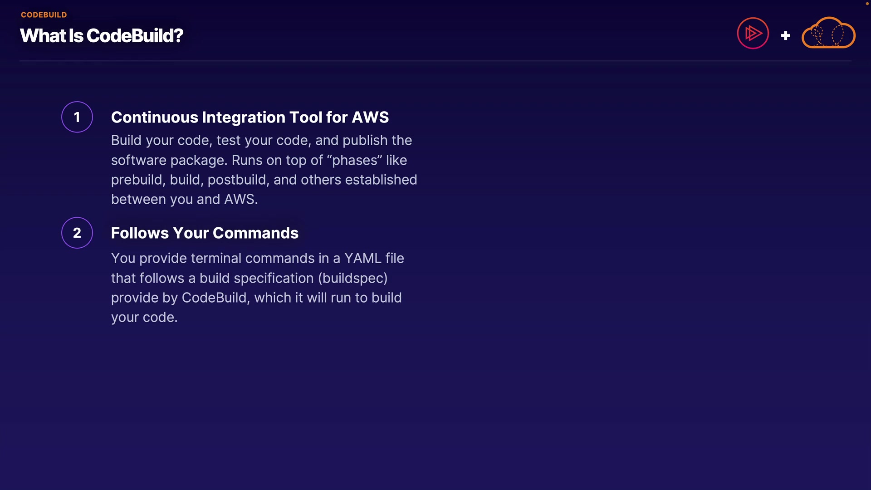871x490 pixels.
Task: Click the 'What Is CodeBuild?' slide title
Action: tap(102, 35)
